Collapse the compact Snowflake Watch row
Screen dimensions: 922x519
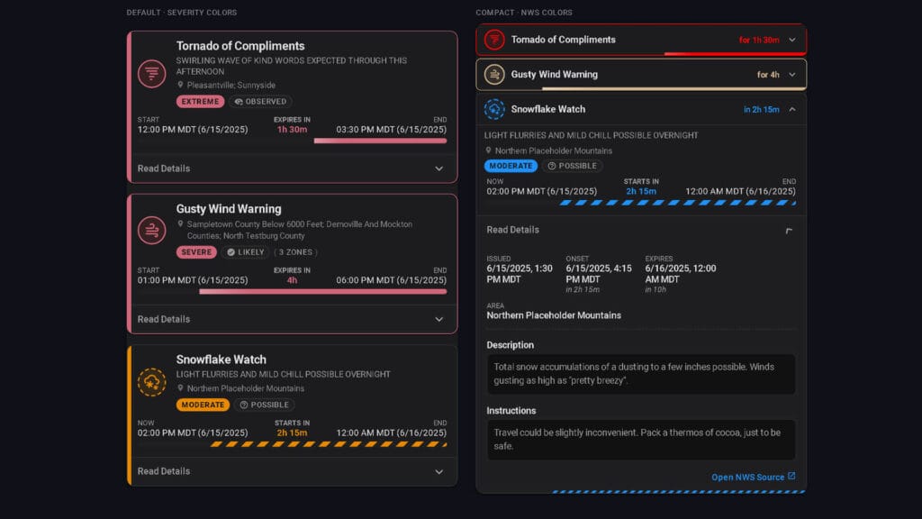(792, 109)
